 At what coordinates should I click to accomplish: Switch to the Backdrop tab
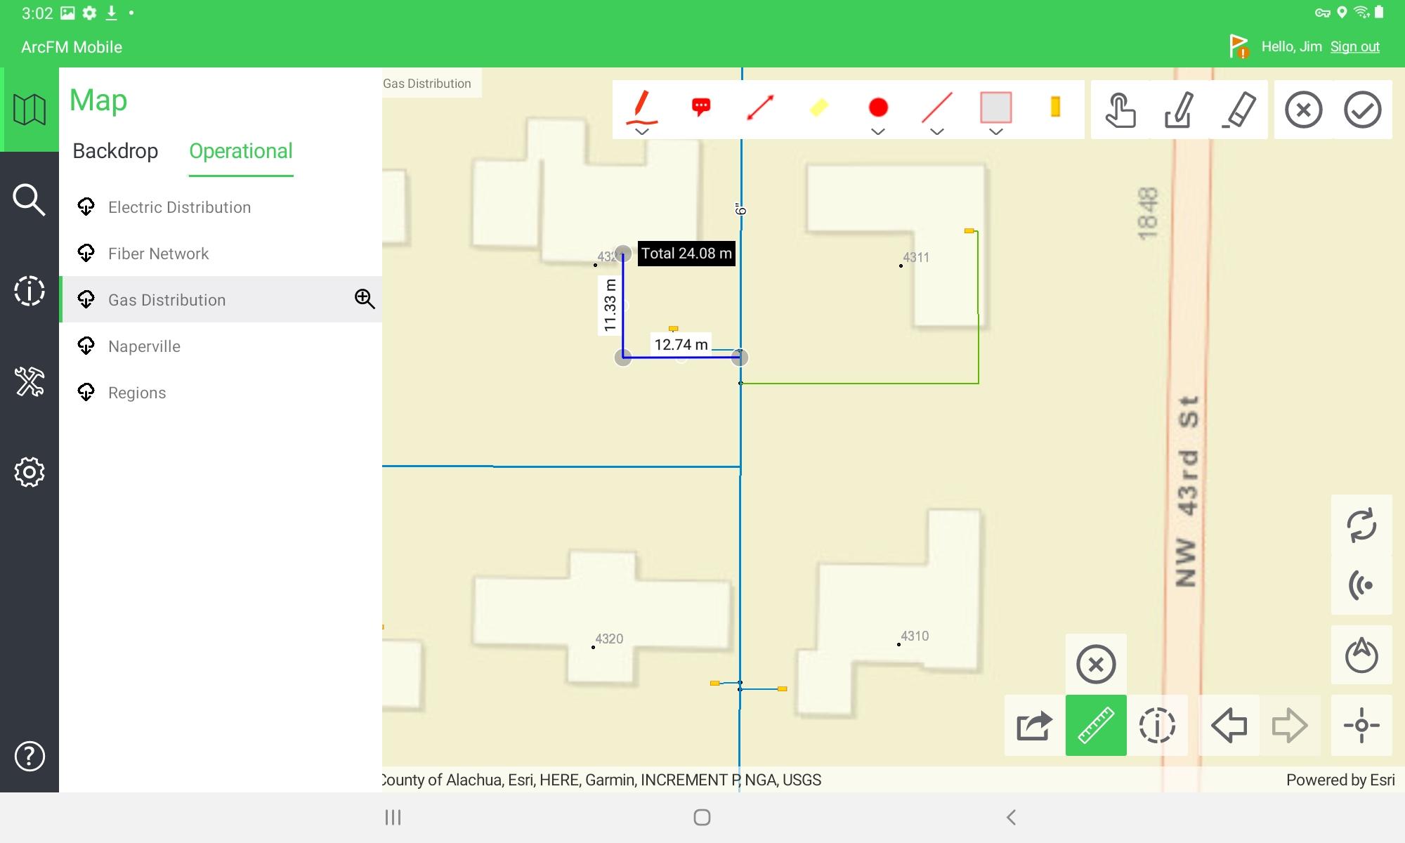(115, 151)
